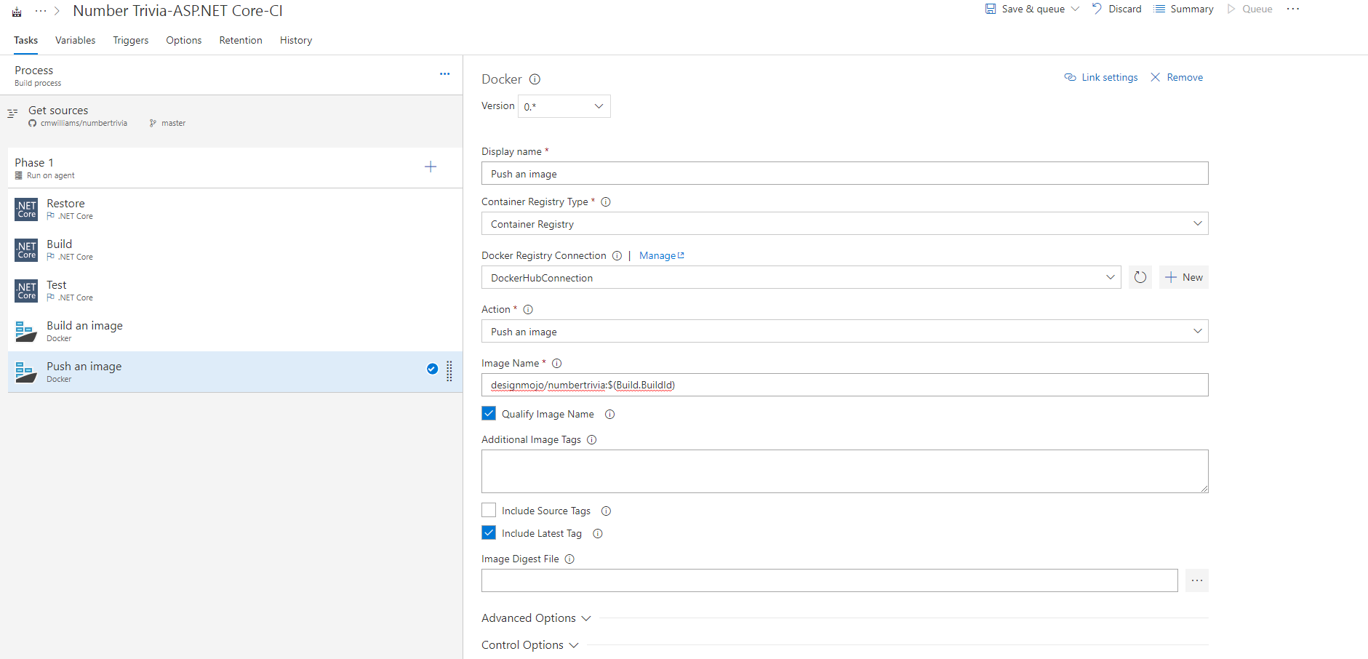This screenshot has width=1368, height=659.
Task: Switch to the Variables tab
Action: [x=75, y=40]
